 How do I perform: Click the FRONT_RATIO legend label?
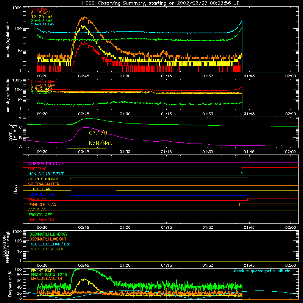click(43, 271)
